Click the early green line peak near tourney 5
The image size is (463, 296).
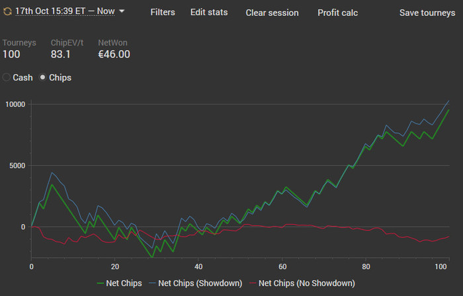click(x=52, y=185)
